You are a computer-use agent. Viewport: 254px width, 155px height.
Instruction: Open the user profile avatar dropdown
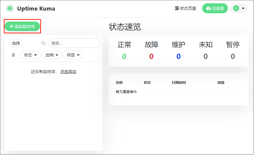pos(239,8)
